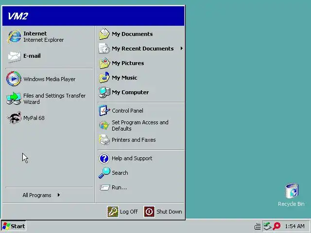Click the E-mail envelope icon
The image size is (311, 233).
click(14, 56)
